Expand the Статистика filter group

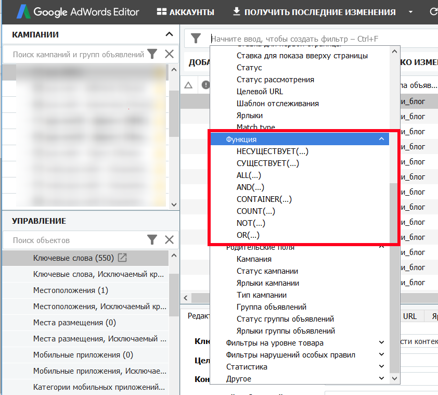pyautogui.click(x=382, y=366)
